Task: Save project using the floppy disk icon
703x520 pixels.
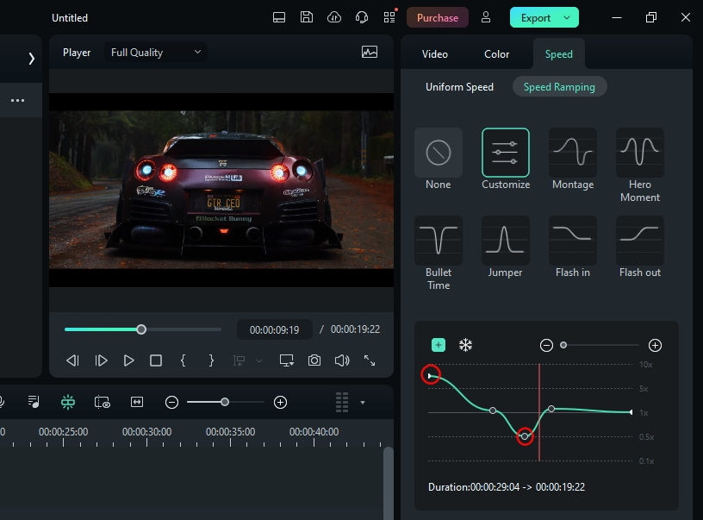Action: tap(307, 17)
